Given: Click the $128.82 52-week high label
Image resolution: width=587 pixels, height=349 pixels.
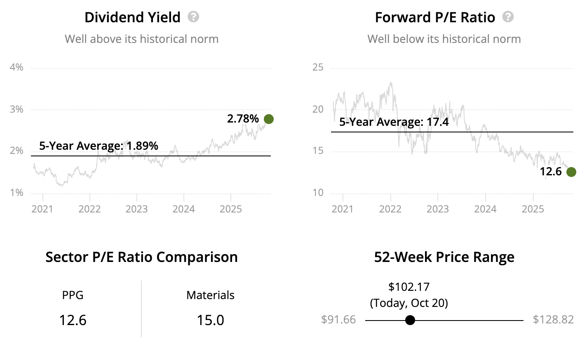Looking at the screenshot, I should tap(553, 320).
